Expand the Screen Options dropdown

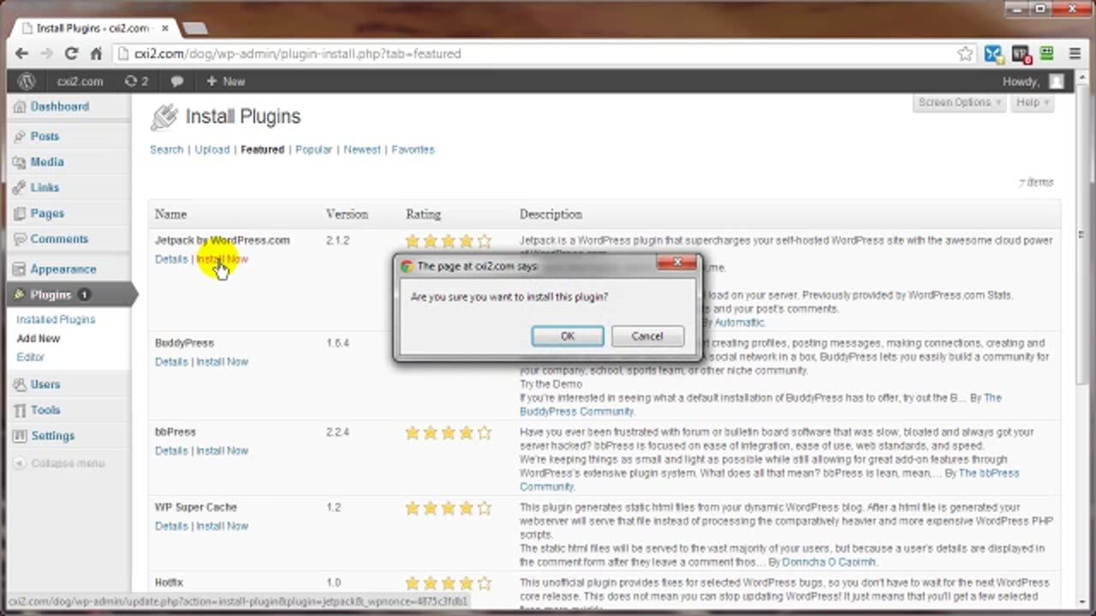pos(959,103)
